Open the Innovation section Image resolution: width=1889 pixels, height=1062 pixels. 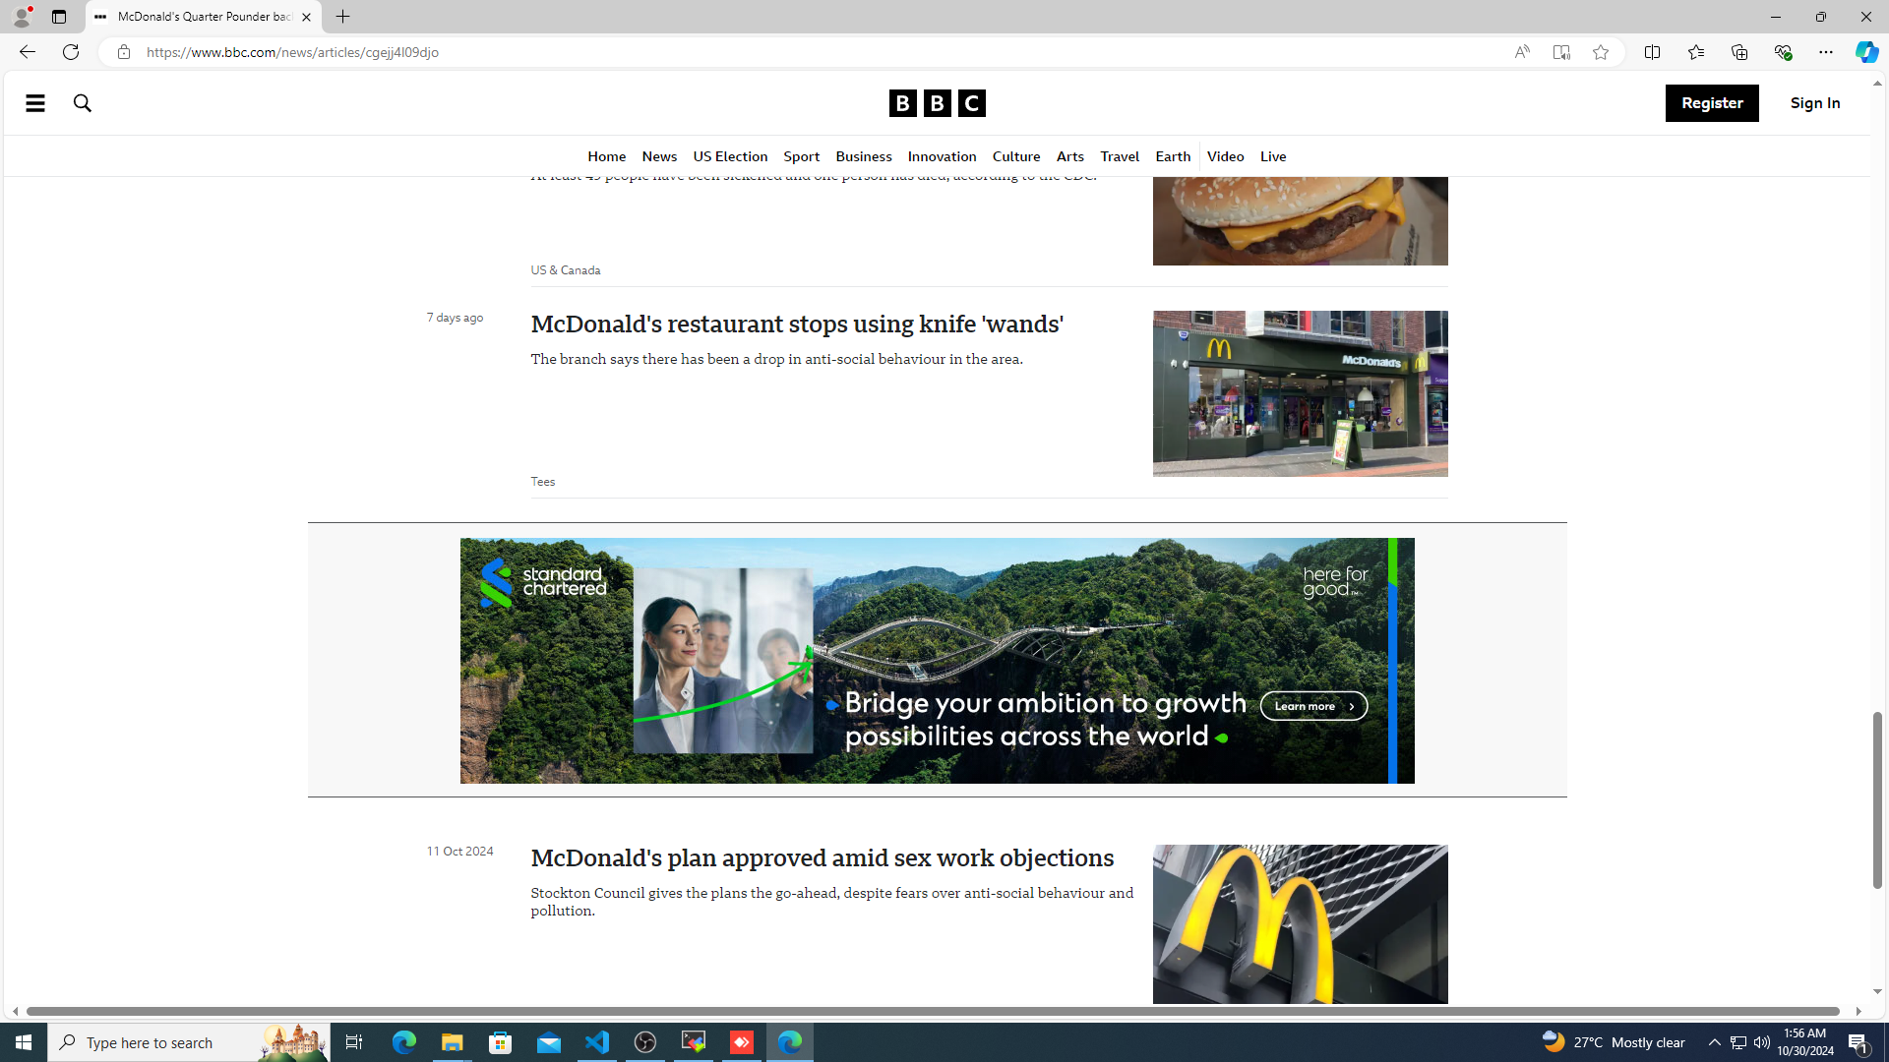[942, 156]
